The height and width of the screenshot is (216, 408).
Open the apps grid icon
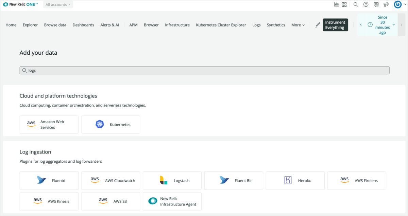coord(344,4)
